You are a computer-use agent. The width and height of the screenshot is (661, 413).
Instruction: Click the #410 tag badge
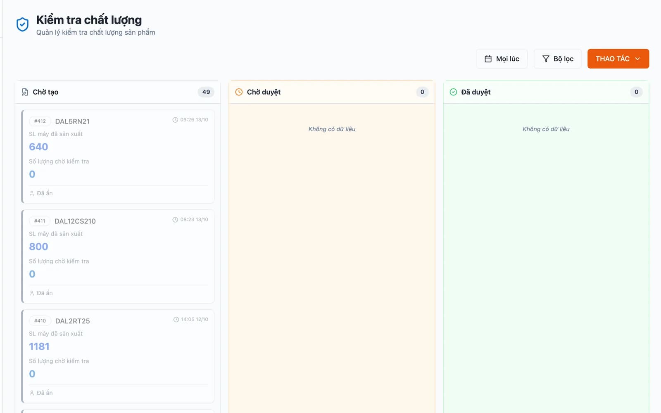tap(40, 321)
